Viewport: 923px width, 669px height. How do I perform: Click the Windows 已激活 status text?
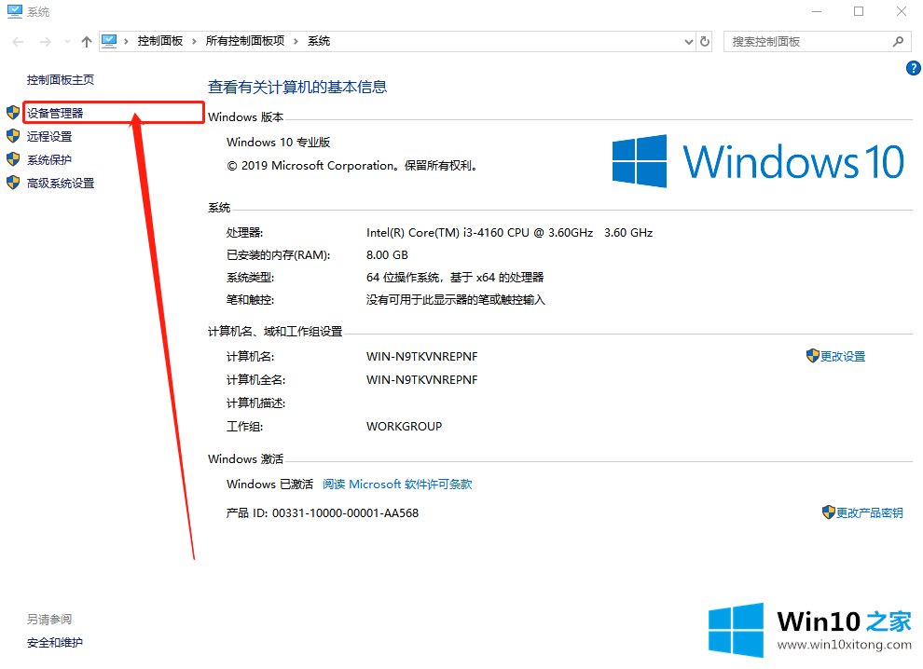click(269, 485)
